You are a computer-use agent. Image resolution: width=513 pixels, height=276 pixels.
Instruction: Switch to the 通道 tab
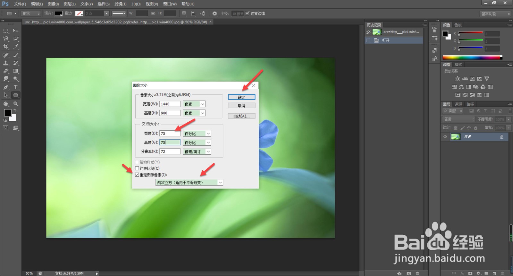pos(458,104)
